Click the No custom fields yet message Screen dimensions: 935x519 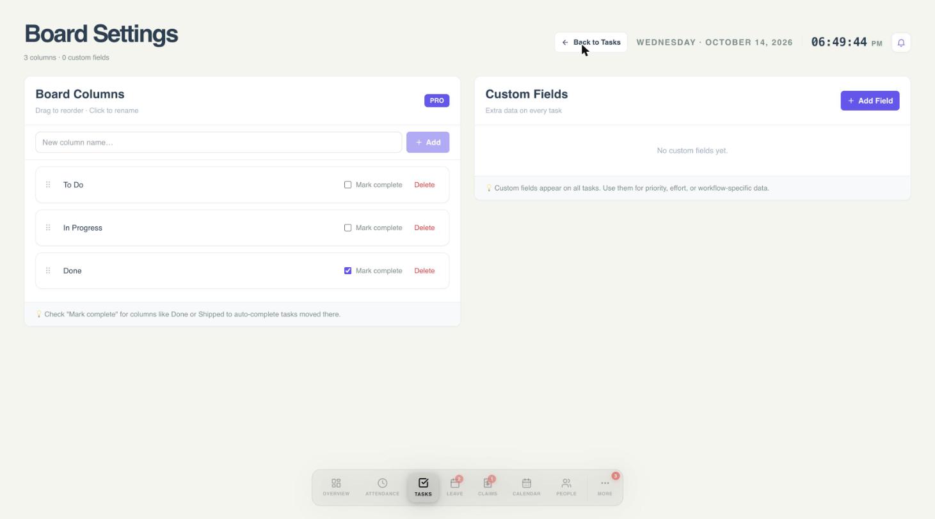pyautogui.click(x=692, y=151)
